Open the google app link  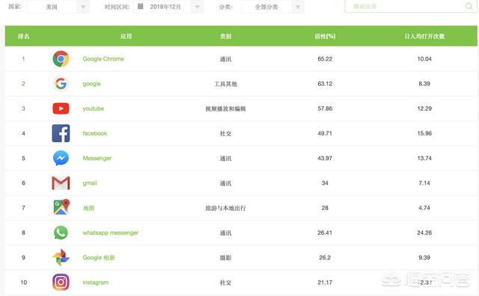[91, 84]
